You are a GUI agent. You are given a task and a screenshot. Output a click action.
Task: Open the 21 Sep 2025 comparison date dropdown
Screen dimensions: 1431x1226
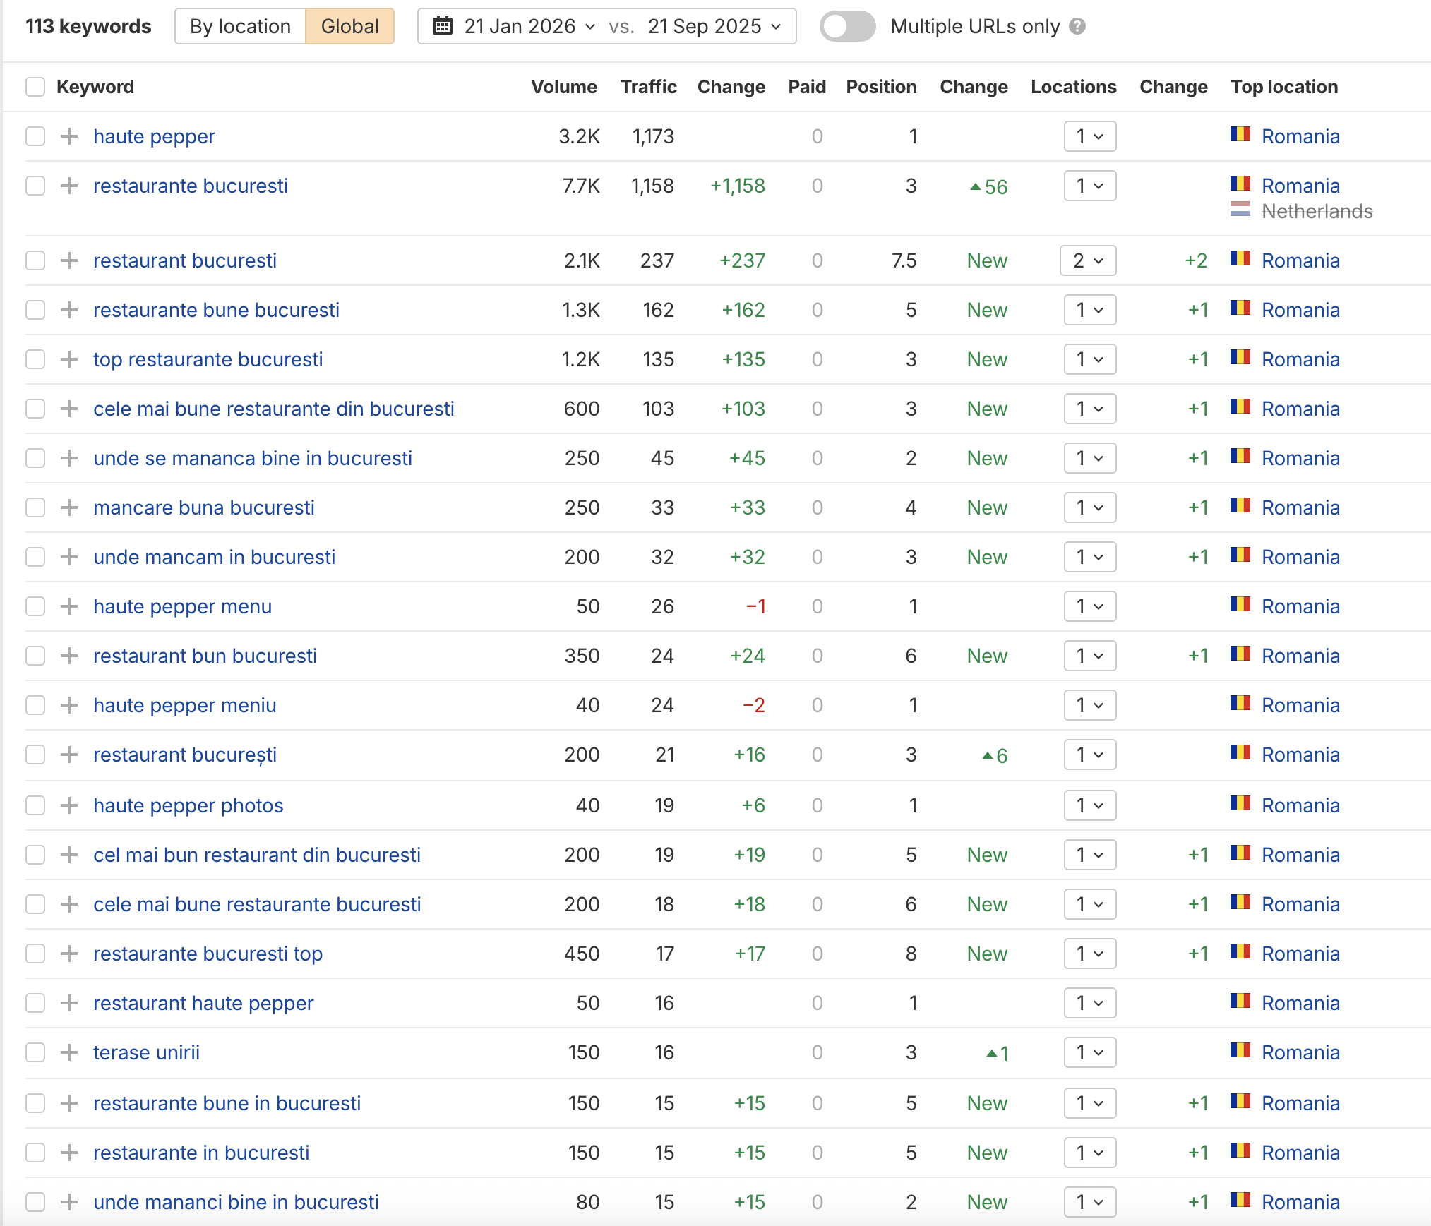[714, 27]
